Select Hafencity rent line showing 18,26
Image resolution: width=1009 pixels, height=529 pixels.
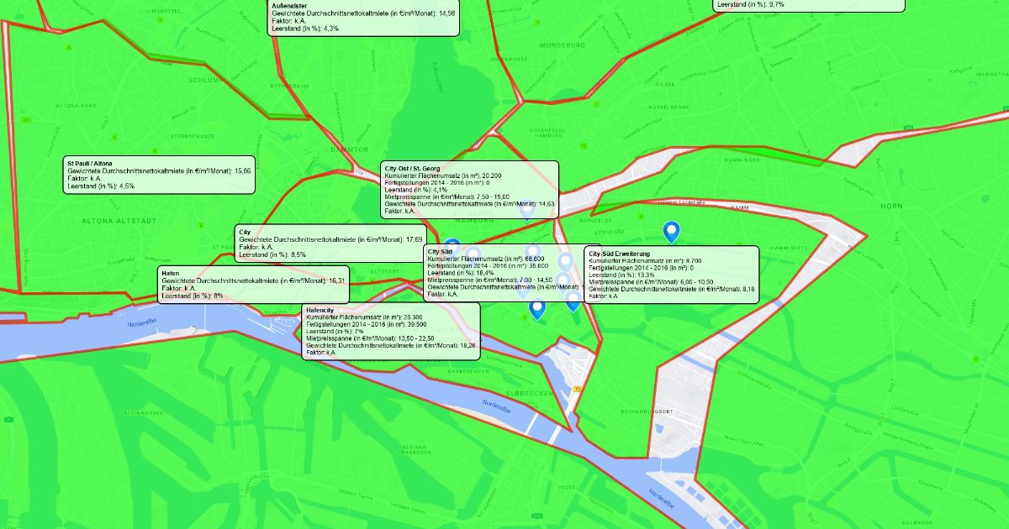[x=391, y=345]
